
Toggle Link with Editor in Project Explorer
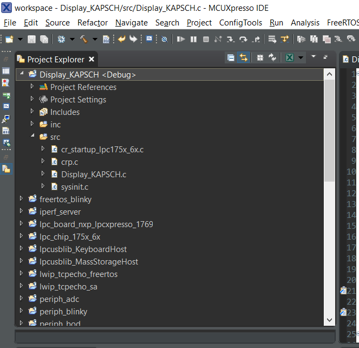pos(243,57)
